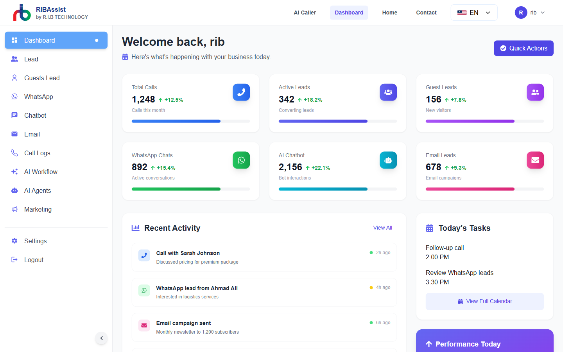Viewport: 563px width, 352px height.
Task: Select the Chatbot icon in the sidebar
Action: click(x=14, y=115)
